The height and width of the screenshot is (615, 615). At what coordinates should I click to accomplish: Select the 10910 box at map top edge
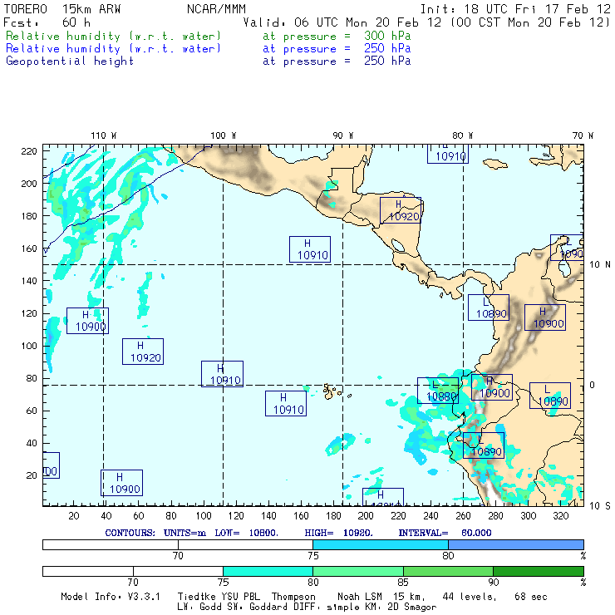449,155
